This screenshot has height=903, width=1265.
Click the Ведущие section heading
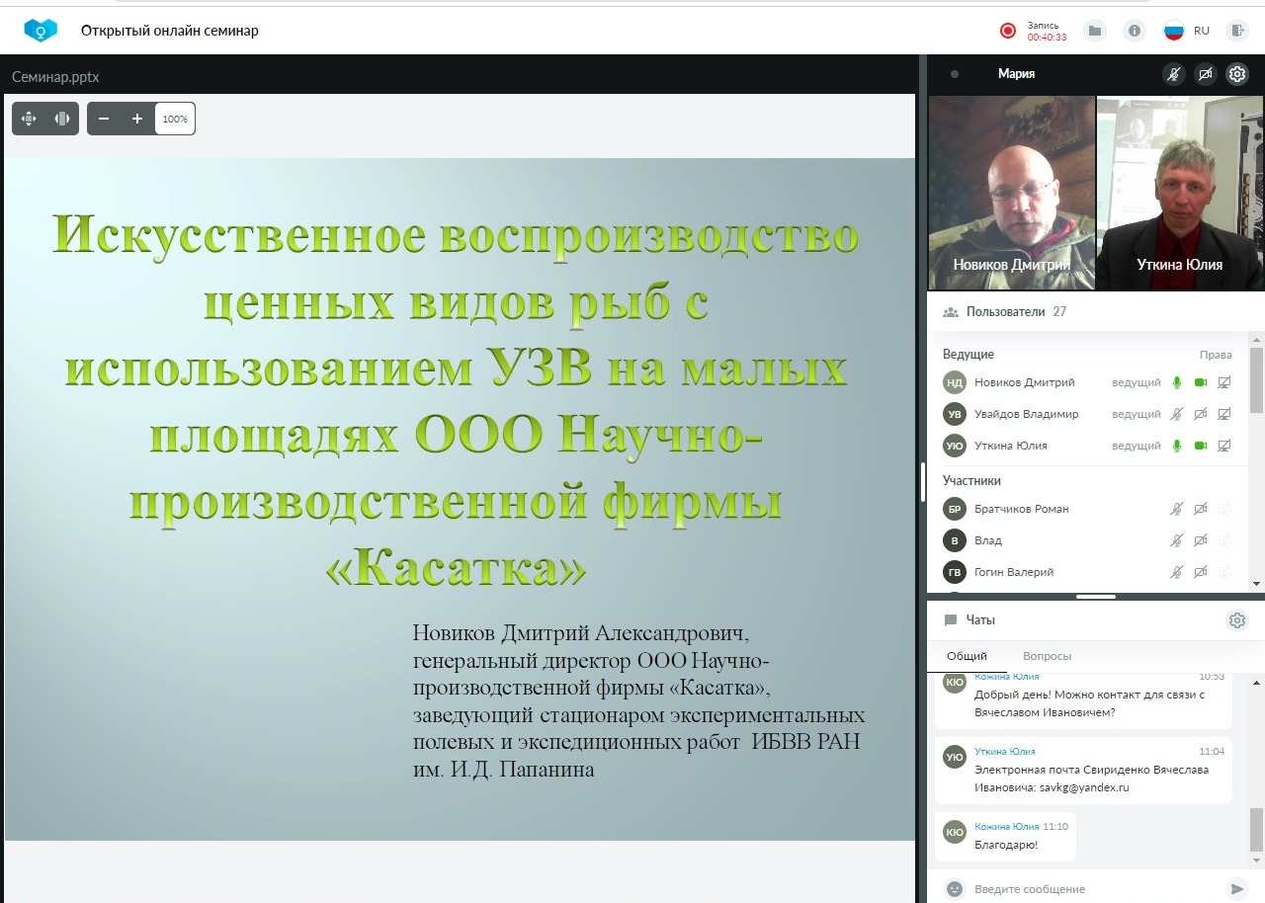[x=969, y=355]
